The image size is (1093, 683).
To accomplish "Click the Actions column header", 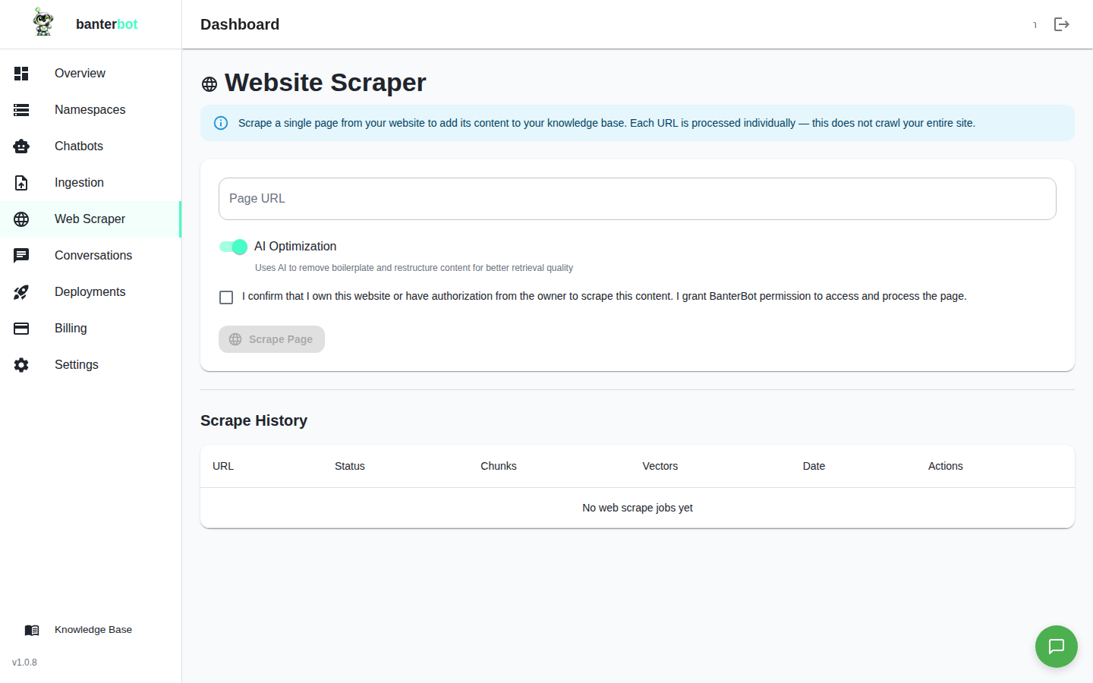I will 946,466.
